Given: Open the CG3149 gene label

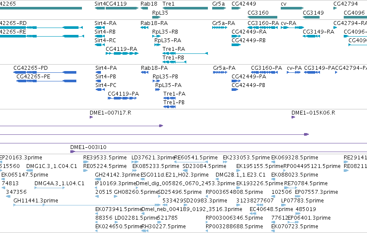Looking at the screenshot, I should tap(313, 12).
